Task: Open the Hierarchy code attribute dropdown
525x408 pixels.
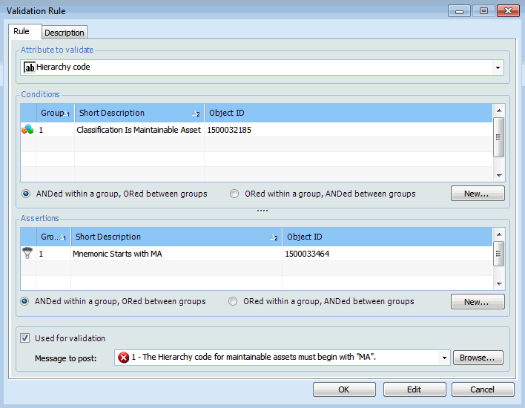Action: 497,68
